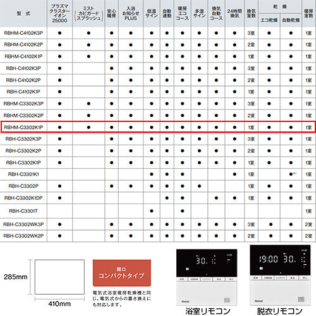Select model name RBHM-C4102K2P
Viewport: 316px width, 316px height.
pos(23,45)
